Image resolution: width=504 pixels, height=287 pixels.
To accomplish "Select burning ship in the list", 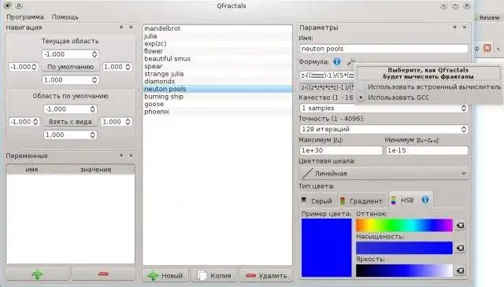I will pos(217,96).
